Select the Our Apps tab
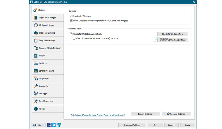 (48, 94)
